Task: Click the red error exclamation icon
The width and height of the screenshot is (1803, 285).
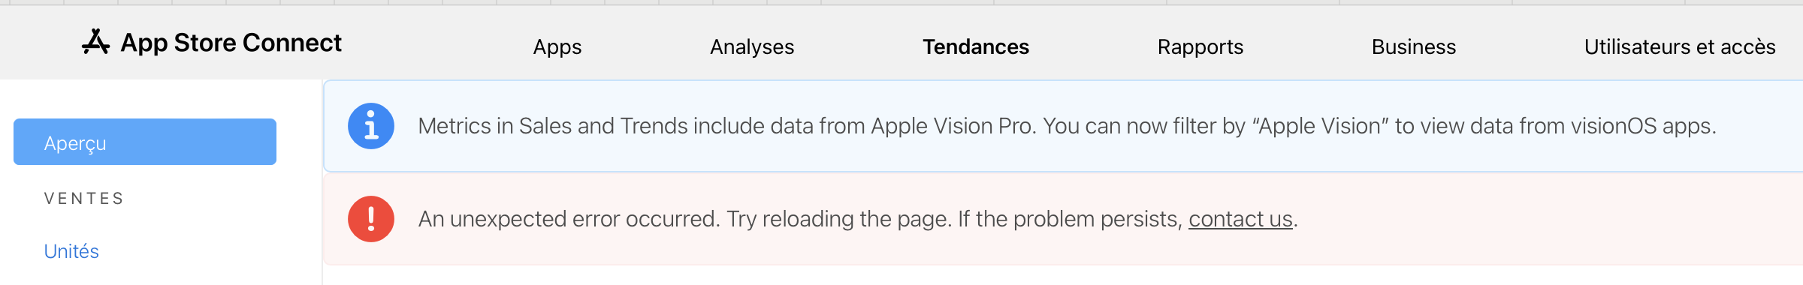Action: [371, 219]
